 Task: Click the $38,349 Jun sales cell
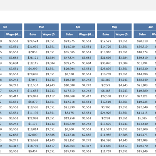point(142,80)
